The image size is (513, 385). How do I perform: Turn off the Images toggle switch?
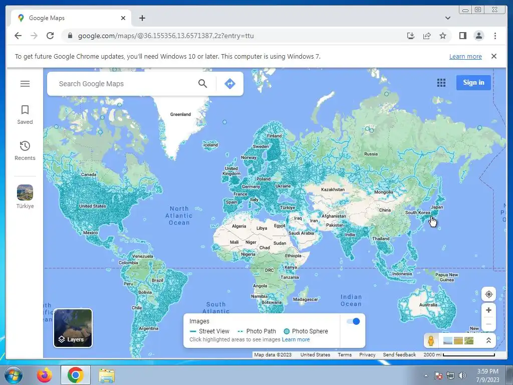click(353, 321)
